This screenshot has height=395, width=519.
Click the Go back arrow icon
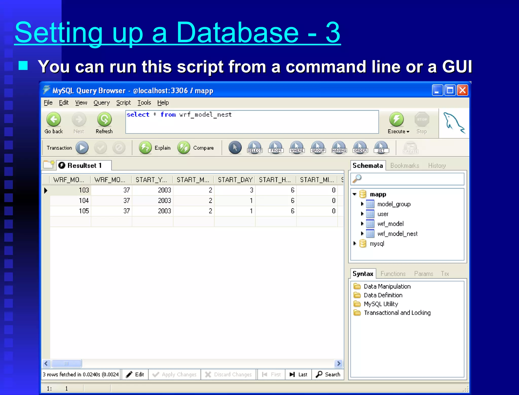tap(53, 120)
